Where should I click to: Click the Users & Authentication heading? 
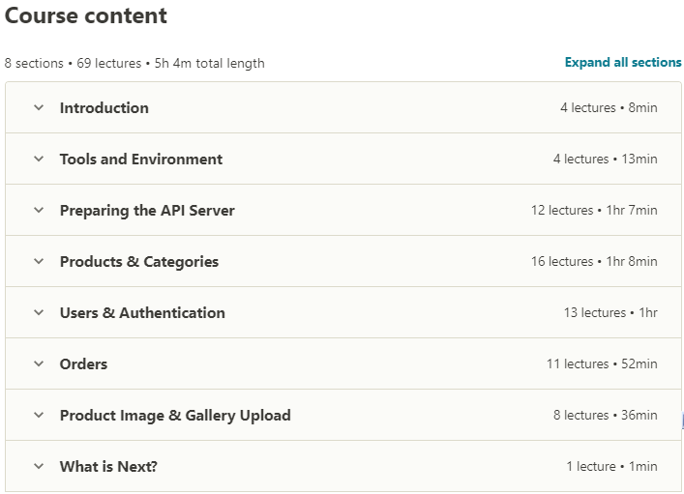coord(142,312)
